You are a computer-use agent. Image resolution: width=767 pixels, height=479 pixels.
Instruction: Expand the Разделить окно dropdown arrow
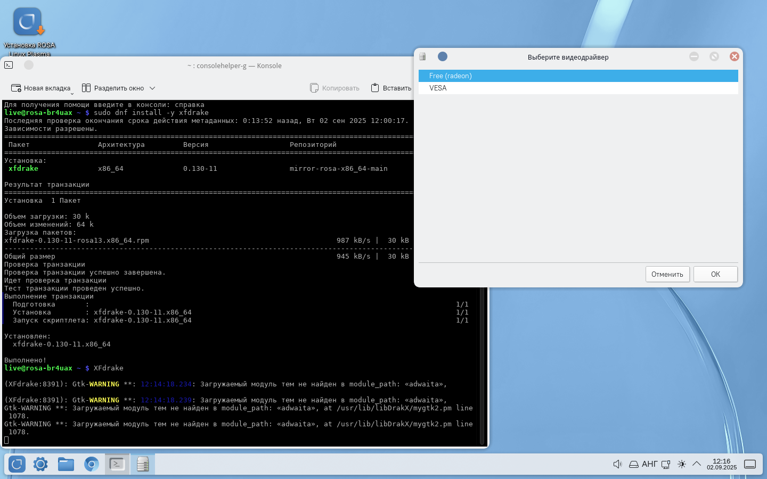tap(152, 88)
